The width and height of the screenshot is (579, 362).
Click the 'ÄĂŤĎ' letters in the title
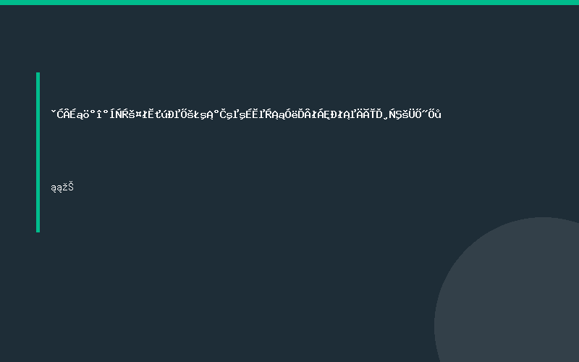[x=370, y=114]
